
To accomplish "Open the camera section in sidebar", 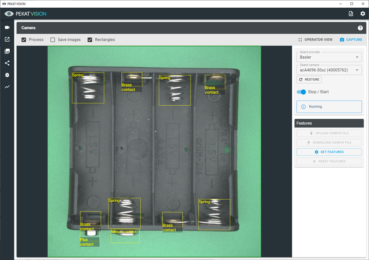I will [x=7, y=28].
